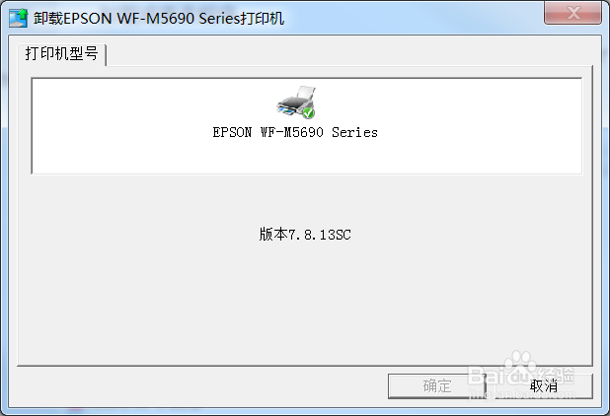Click the paper tray of the printer image
This screenshot has height=416, width=610.
pos(306,94)
